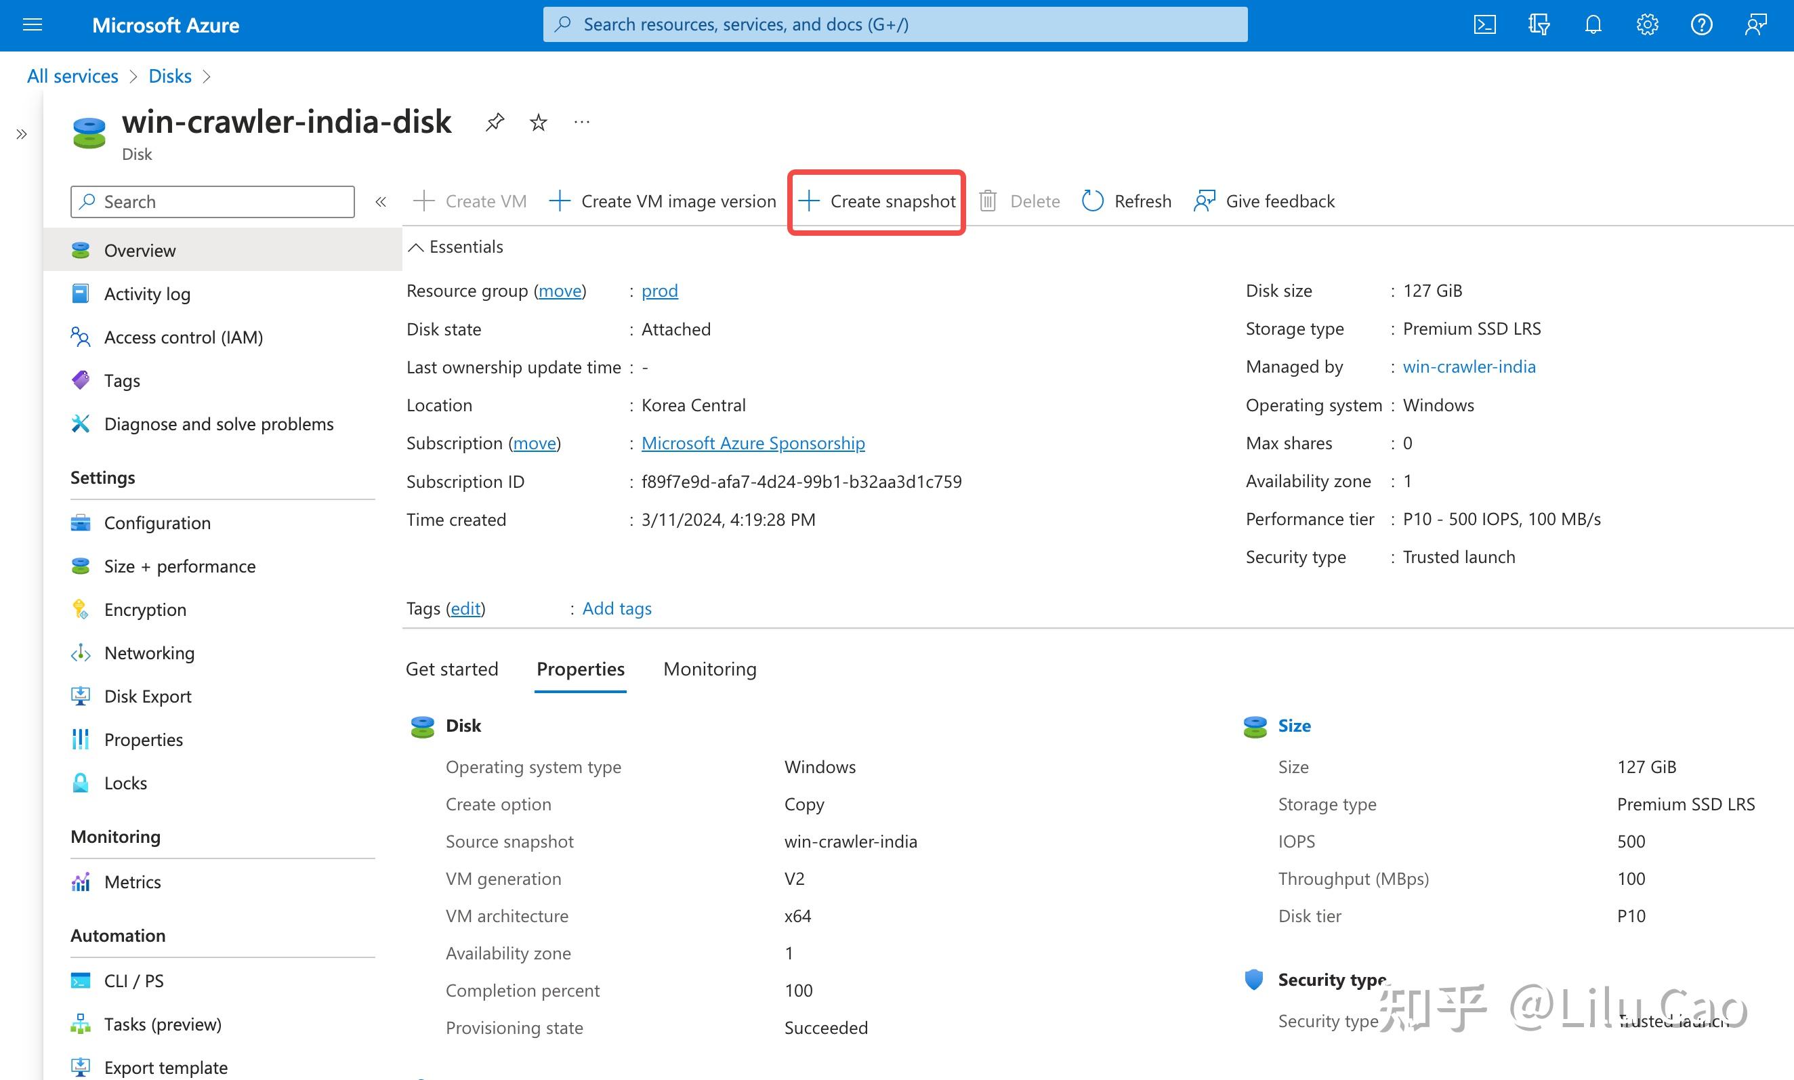Open the notifications bell
The height and width of the screenshot is (1080, 1794).
[1593, 25]
